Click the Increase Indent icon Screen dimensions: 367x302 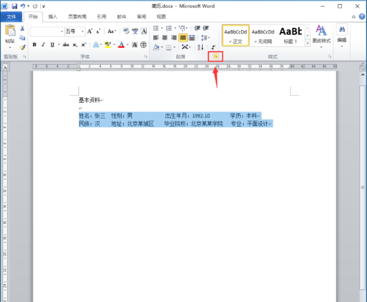click(206, 28)
